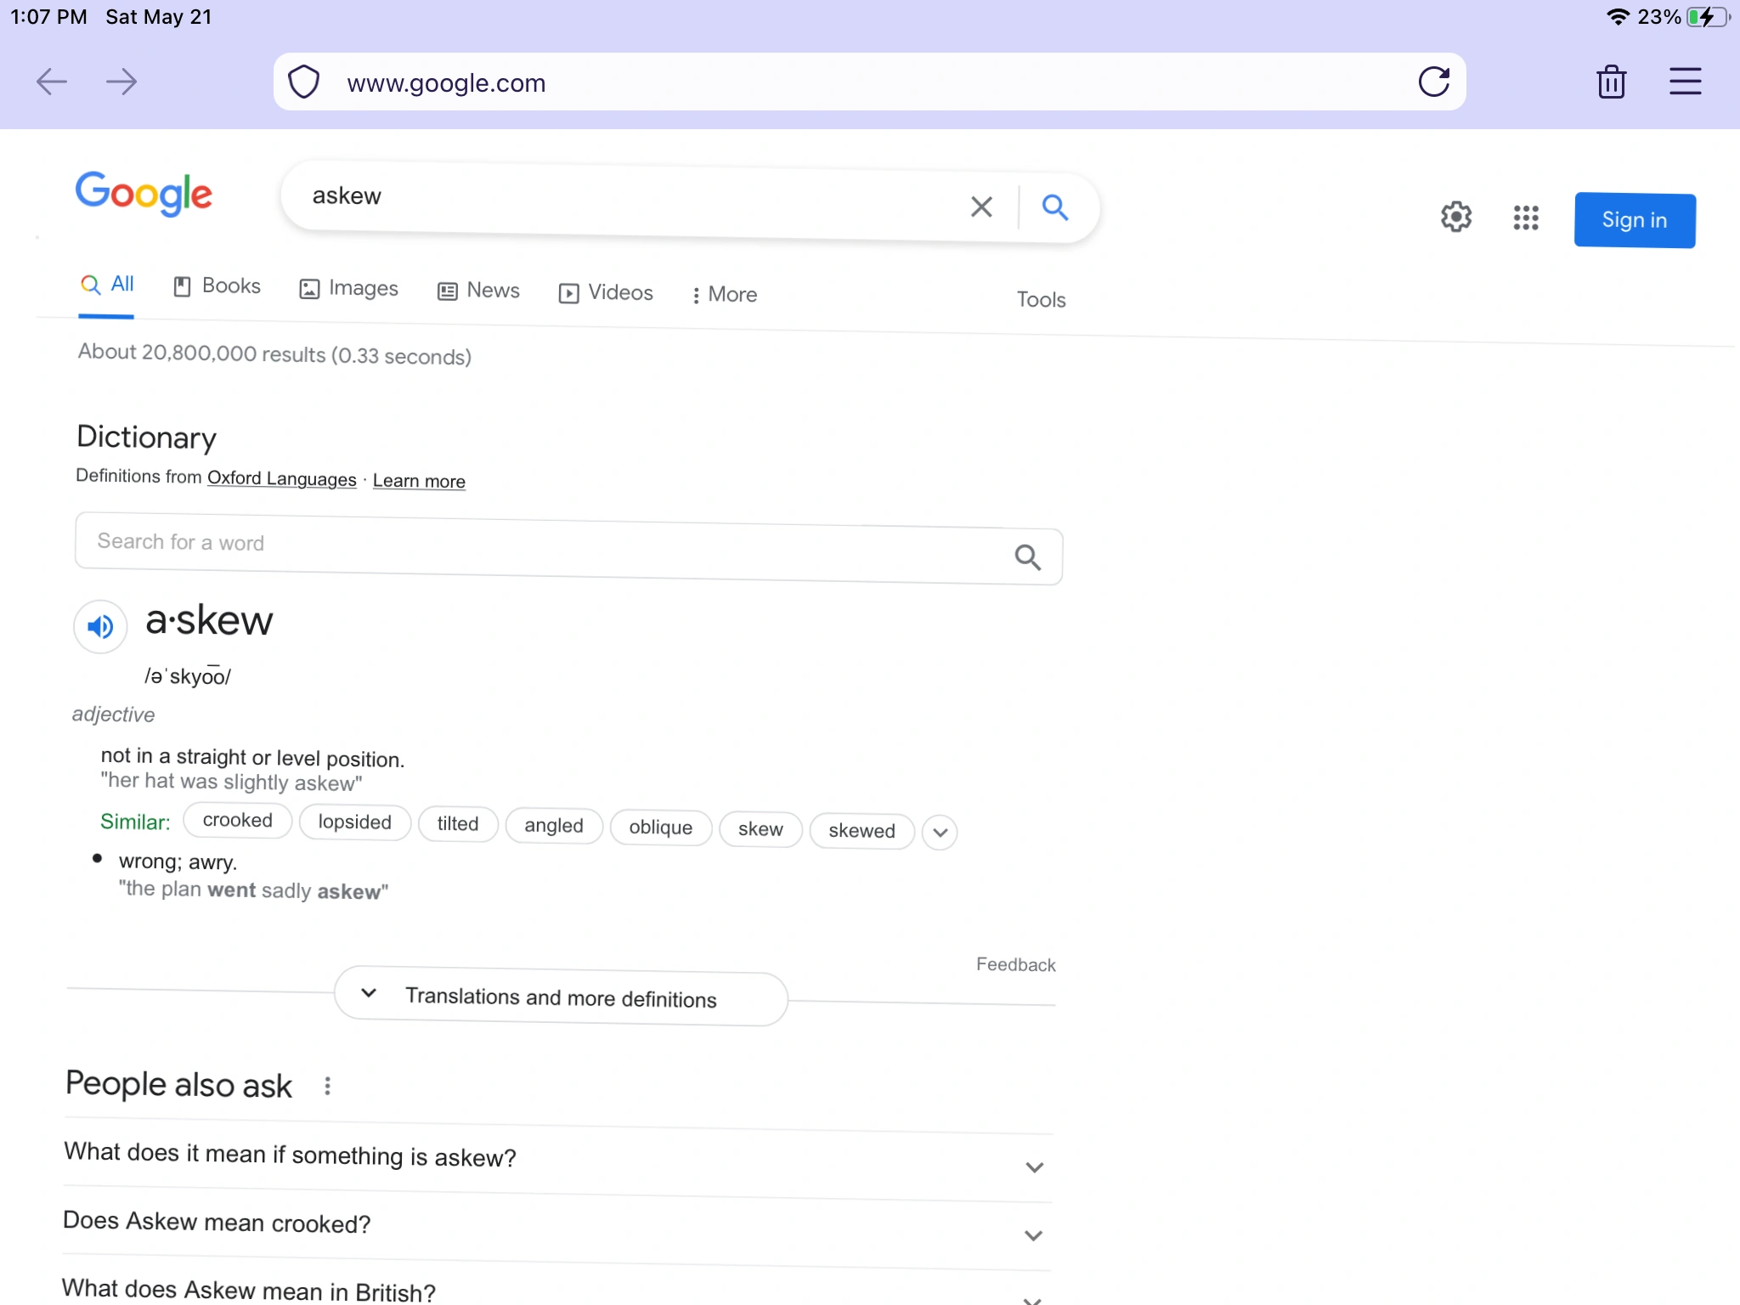Screen dimensions: 1740x1305
Task: Click the 'Search for a word' field
Action: pos(510,544)
